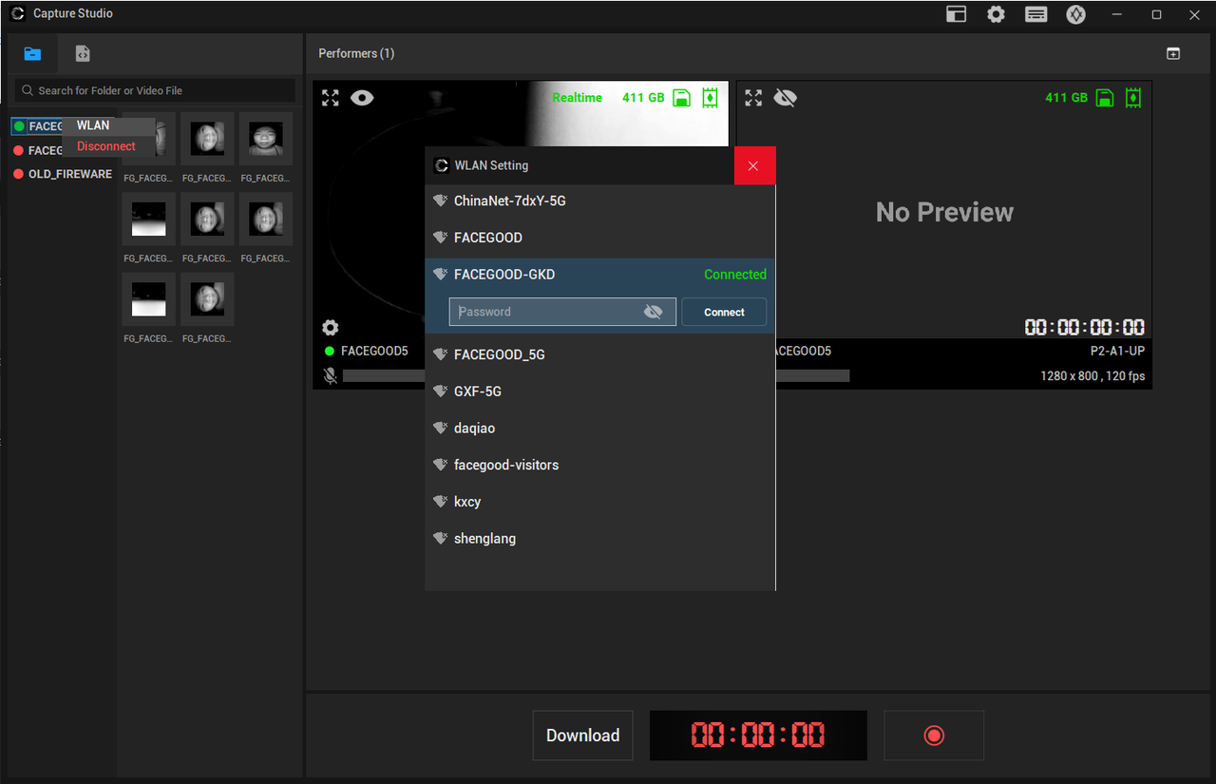Open the rightmost face thumbnail in second row
Image resolution: width=1216 pixels, height=784 pixels.
point(266,220)
